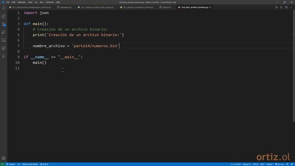Click the Open Changes compare icon

click(x=276, y=7)
